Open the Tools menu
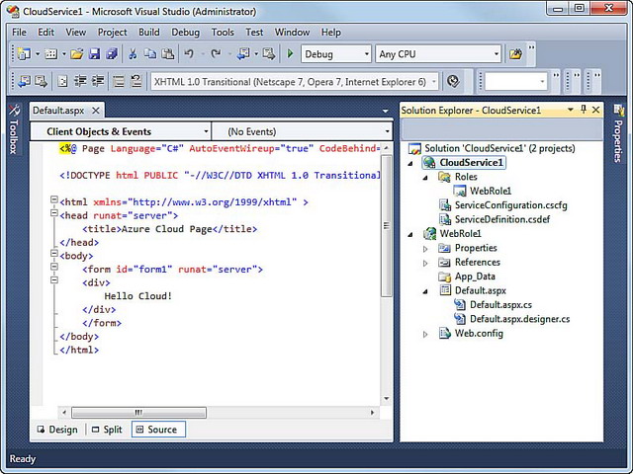The width and height of the screenshot is (633, 474). point(223,33)
